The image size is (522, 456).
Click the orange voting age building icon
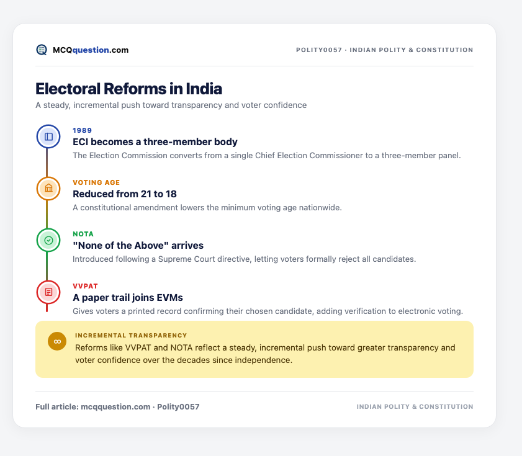pos(48,189)
